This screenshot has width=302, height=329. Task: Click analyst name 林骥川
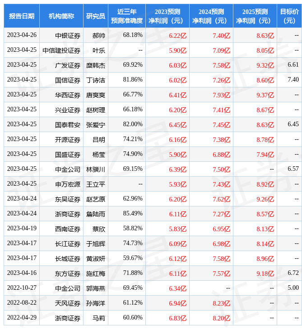[x=96, y=169]
